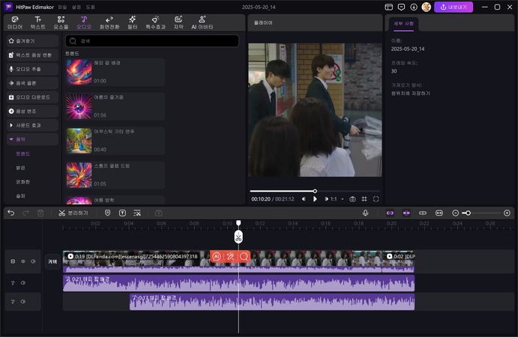Open the 1:1 aspect ratio dropdown
The image size is (518, 337).
pyautogui.click(x=334, y=199)
